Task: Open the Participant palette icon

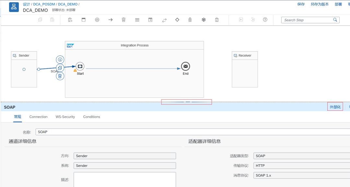Action: point(70,20)
